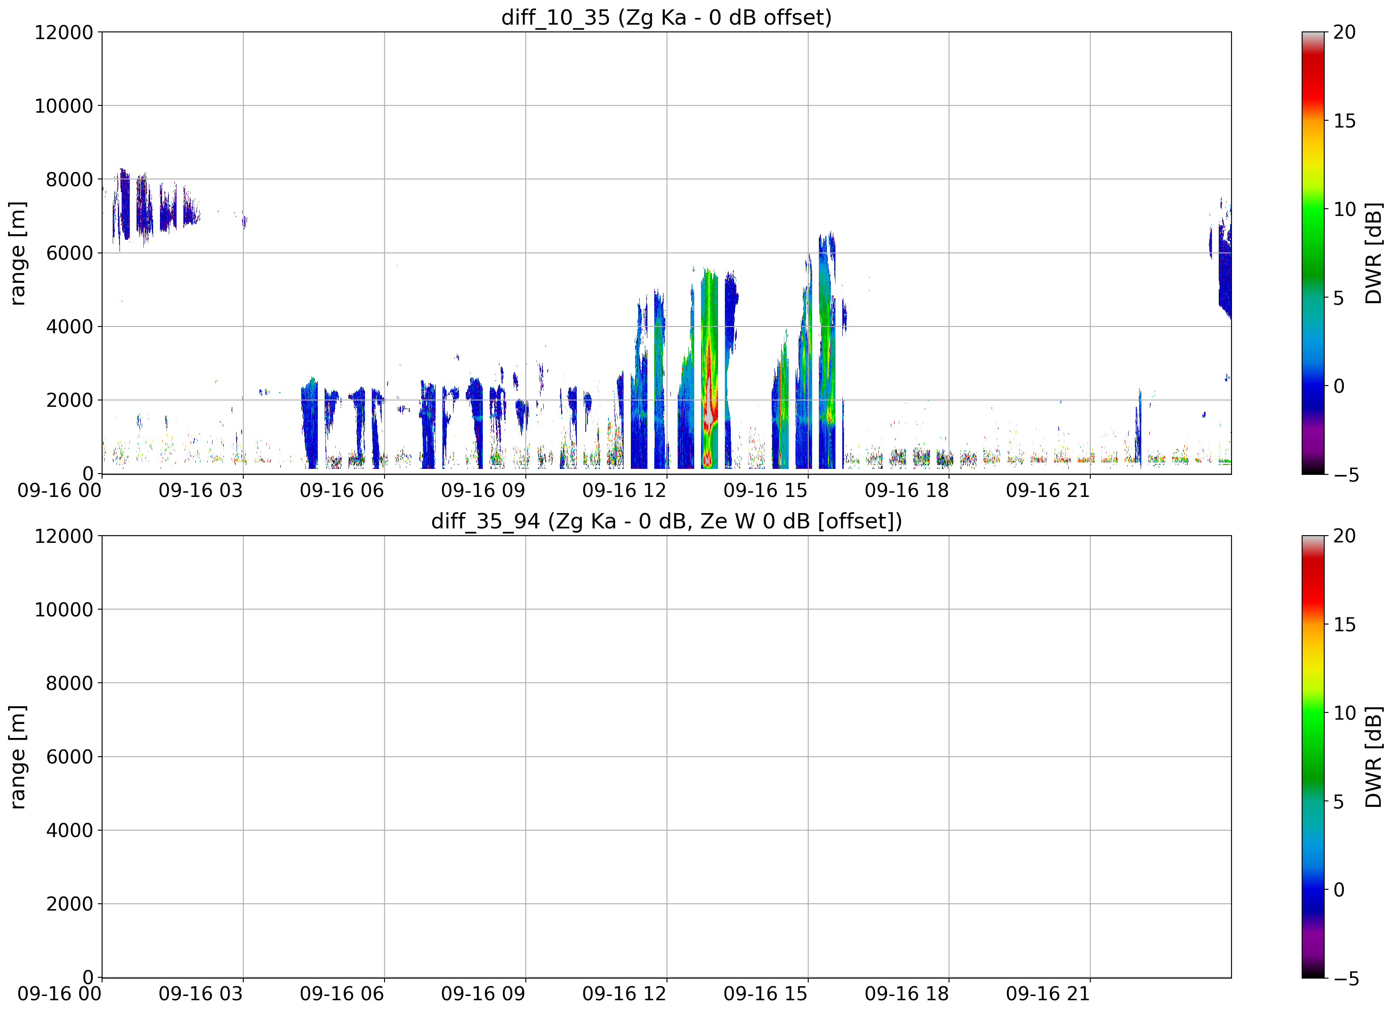The height and width of the screenshot is (1013, 1394).
Task: Click the diff_10_35 plot title
Action: click(666, 17)
